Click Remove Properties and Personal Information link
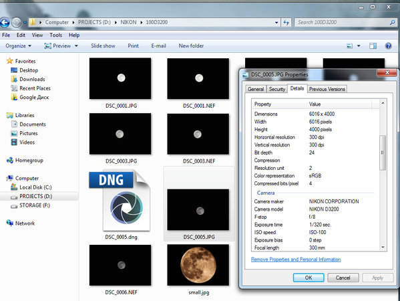The width and height of the screenshot is (400, 301). point(296,260)
